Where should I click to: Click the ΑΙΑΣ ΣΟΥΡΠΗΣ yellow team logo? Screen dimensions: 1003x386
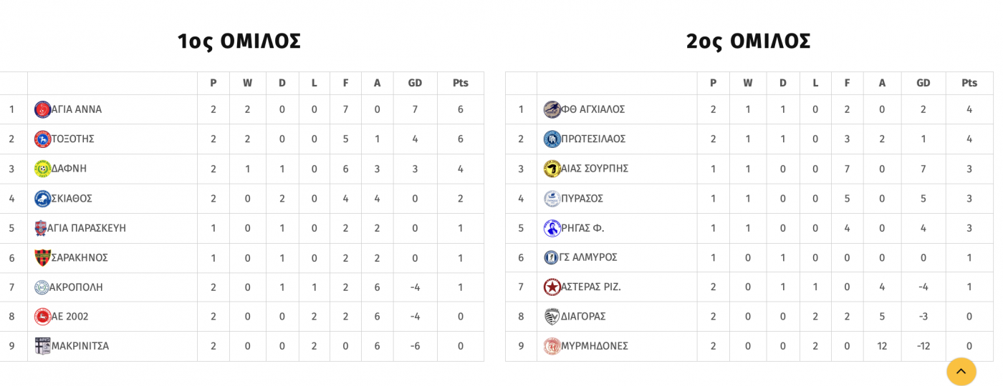click(552, 169)
